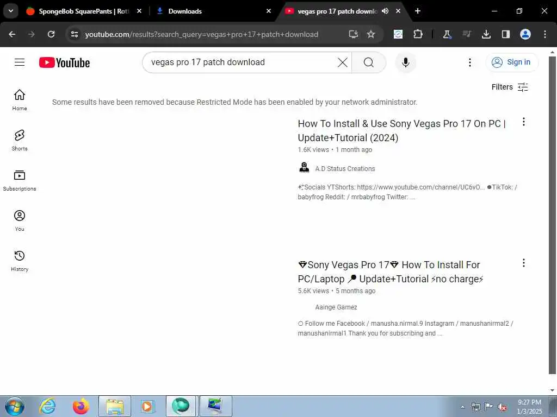Open more actions for Aainge Gamez video
The image size is (557, 417).
coord(524,263)
